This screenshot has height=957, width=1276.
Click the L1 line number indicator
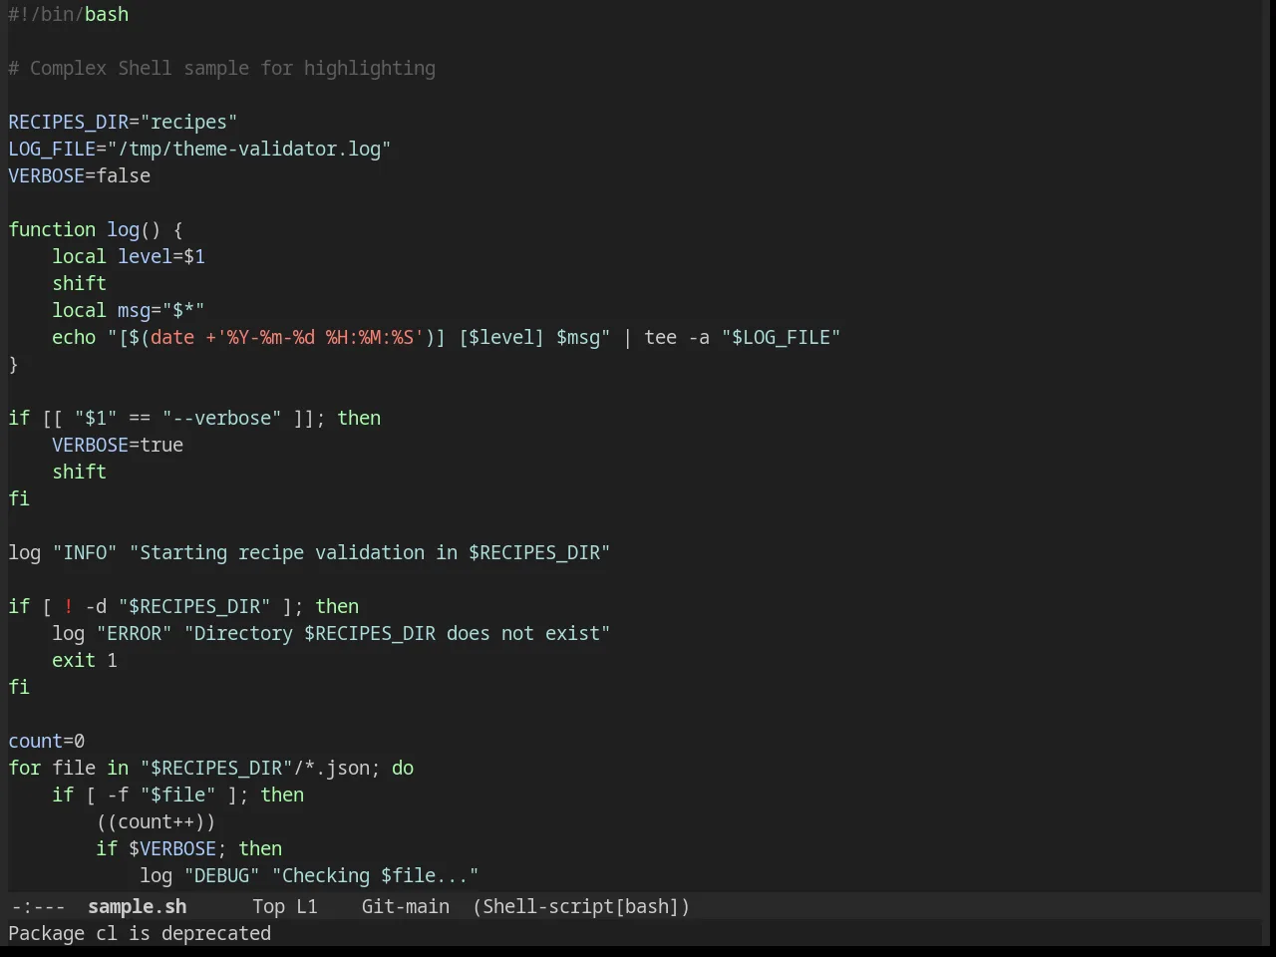(306, 906)
